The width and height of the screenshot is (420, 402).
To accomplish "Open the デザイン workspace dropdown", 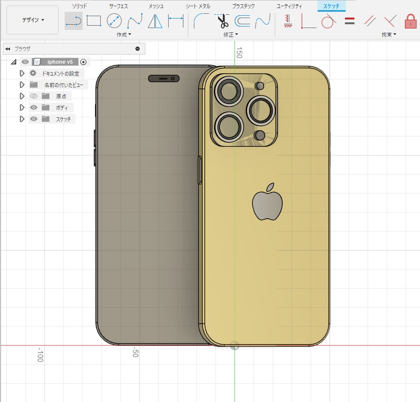I will click(x=33, y=20).
